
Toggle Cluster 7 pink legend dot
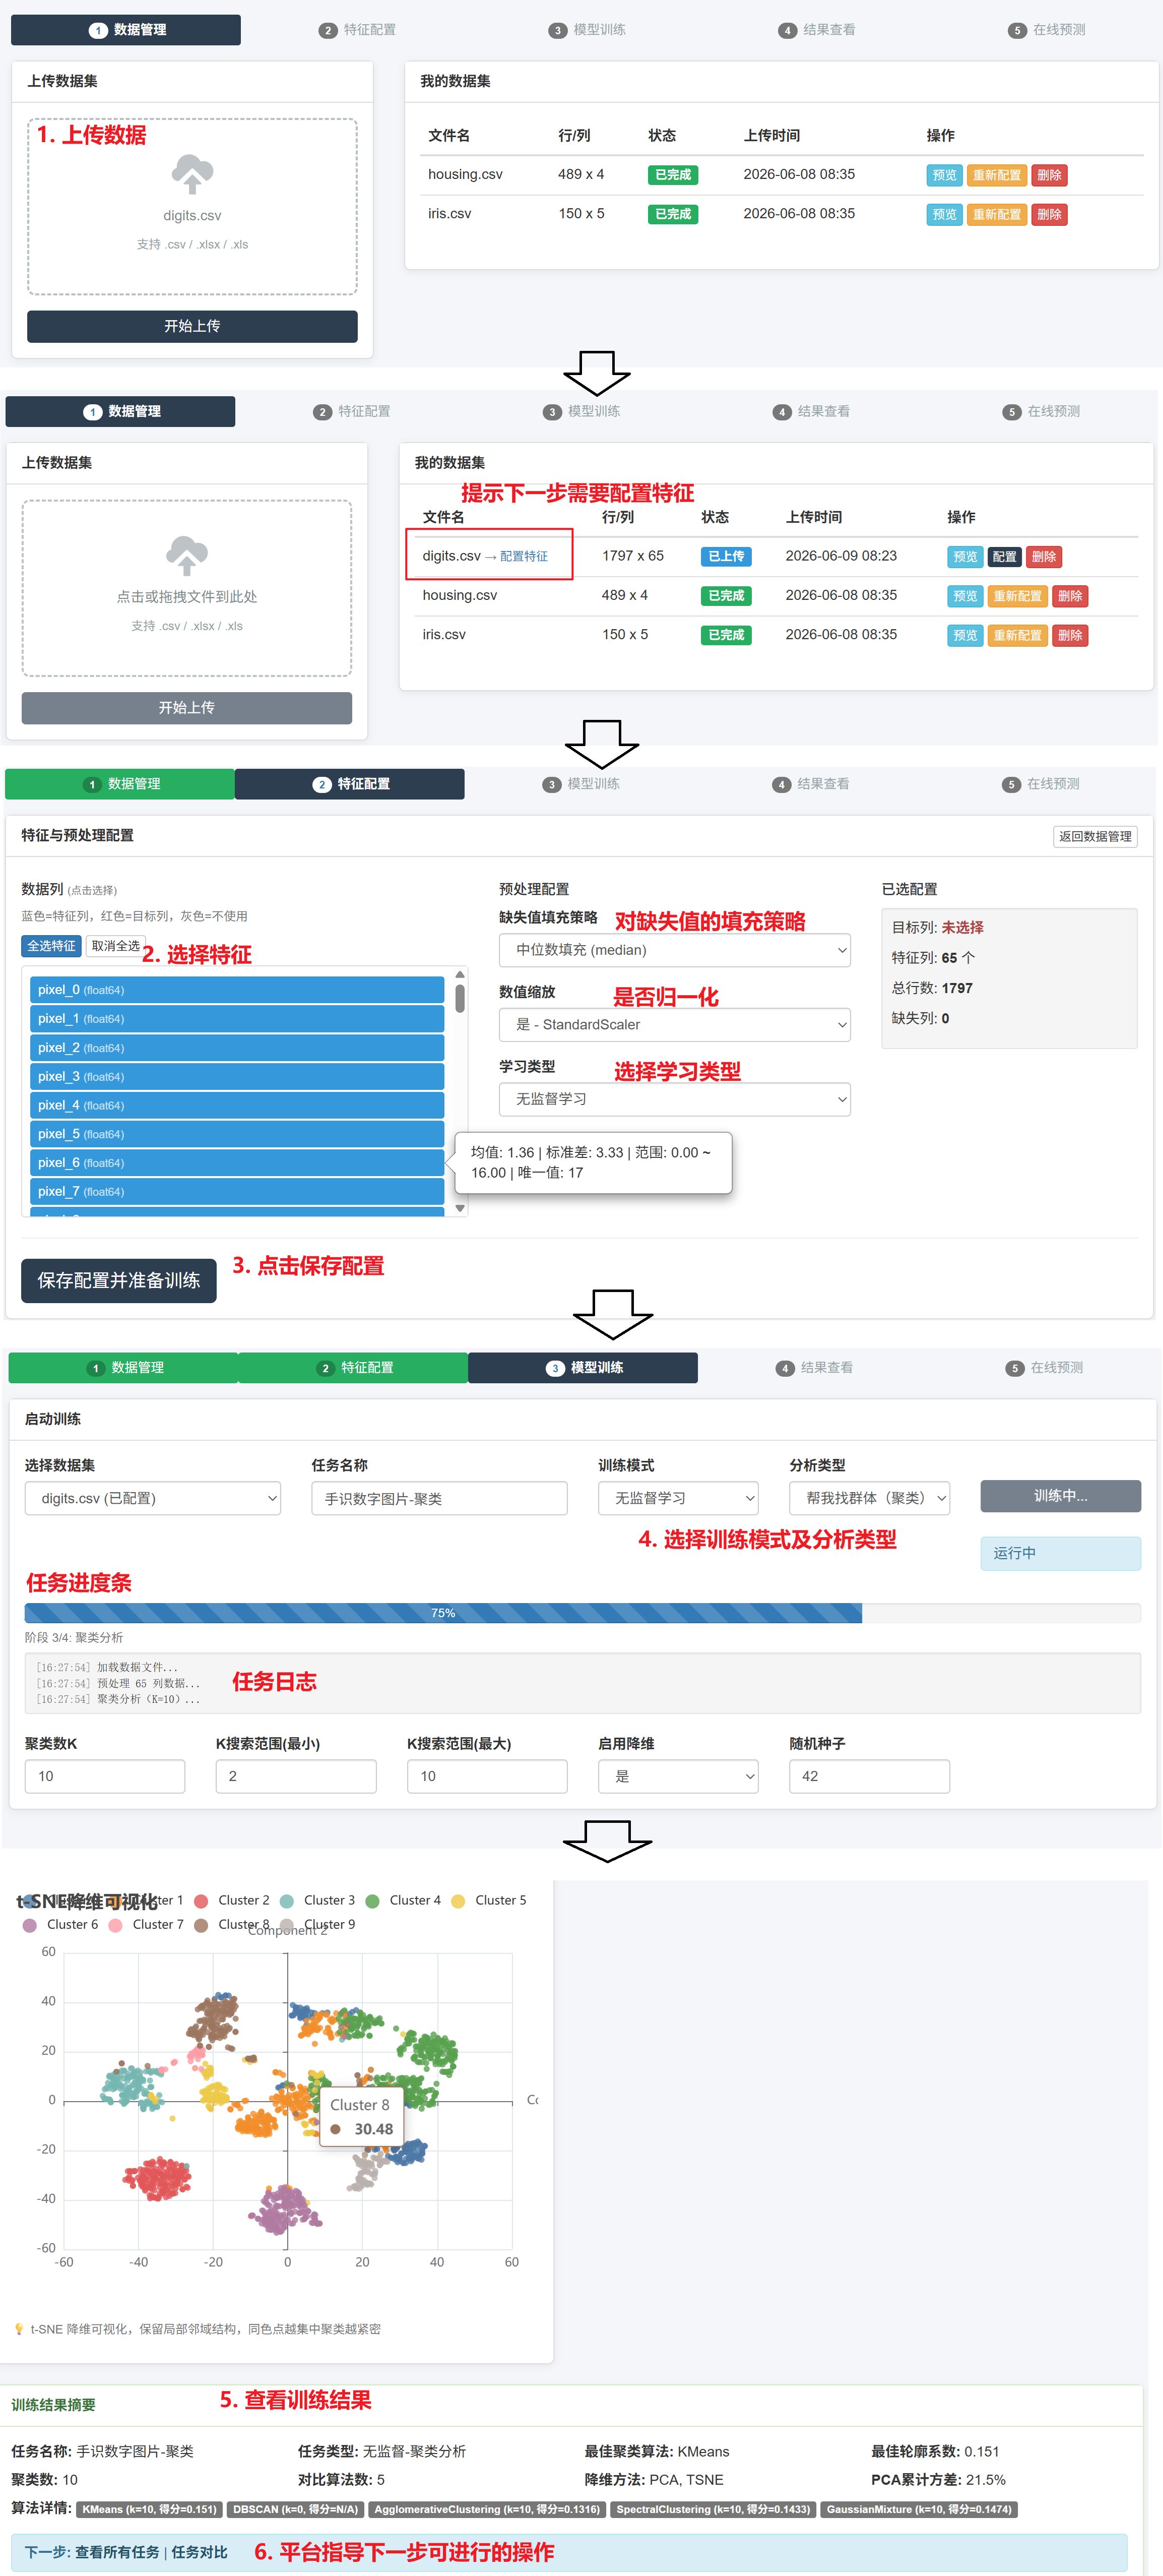point(116,1925)
